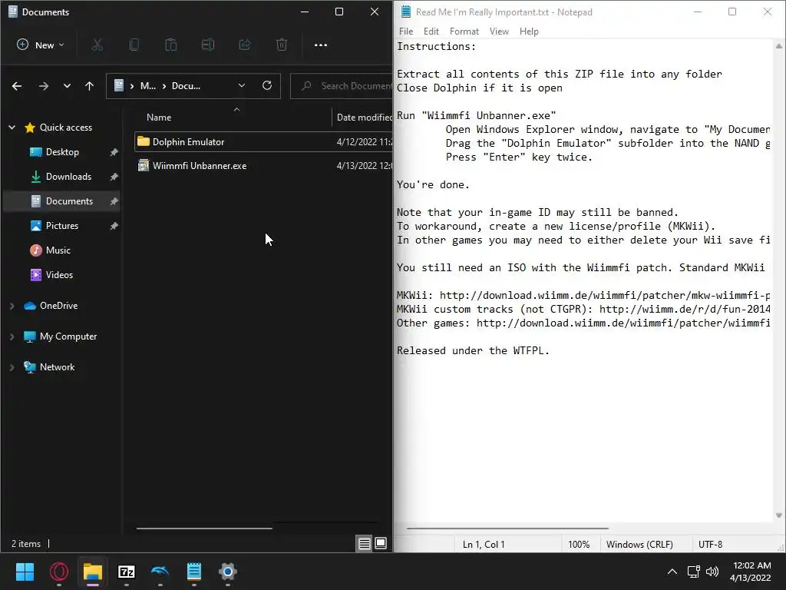786x590 pixels.
Task: Click the Notepad vertical scroll down arrow
Action: [x=779, y=515]
